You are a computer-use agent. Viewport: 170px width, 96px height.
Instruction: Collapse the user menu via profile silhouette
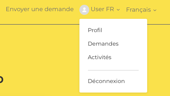tap(84, 10)
